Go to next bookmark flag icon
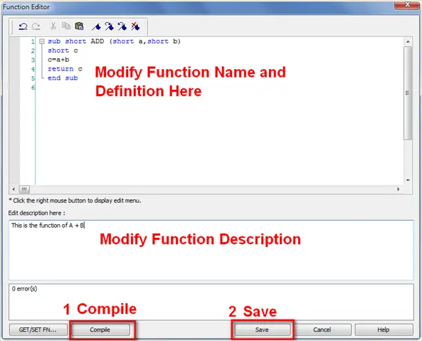The height and width of the screenshot is (341, 422). pyautogui.click(x=109, y=26)
